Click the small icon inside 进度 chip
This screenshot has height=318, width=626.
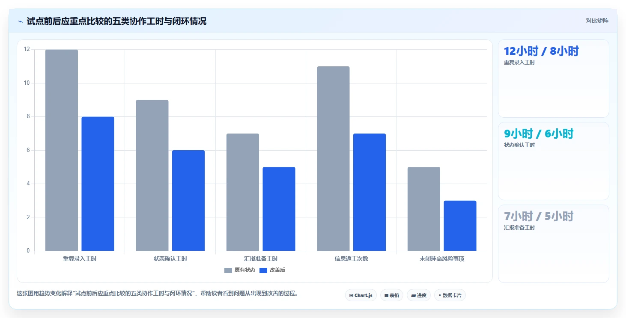pos(413,295)
